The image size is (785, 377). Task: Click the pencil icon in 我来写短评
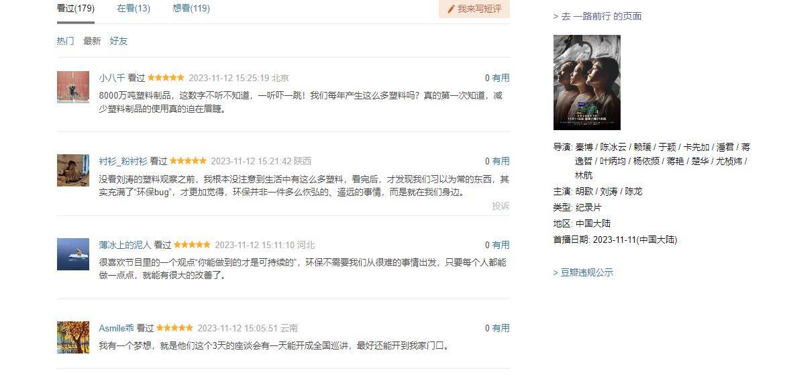pos(451,9)
